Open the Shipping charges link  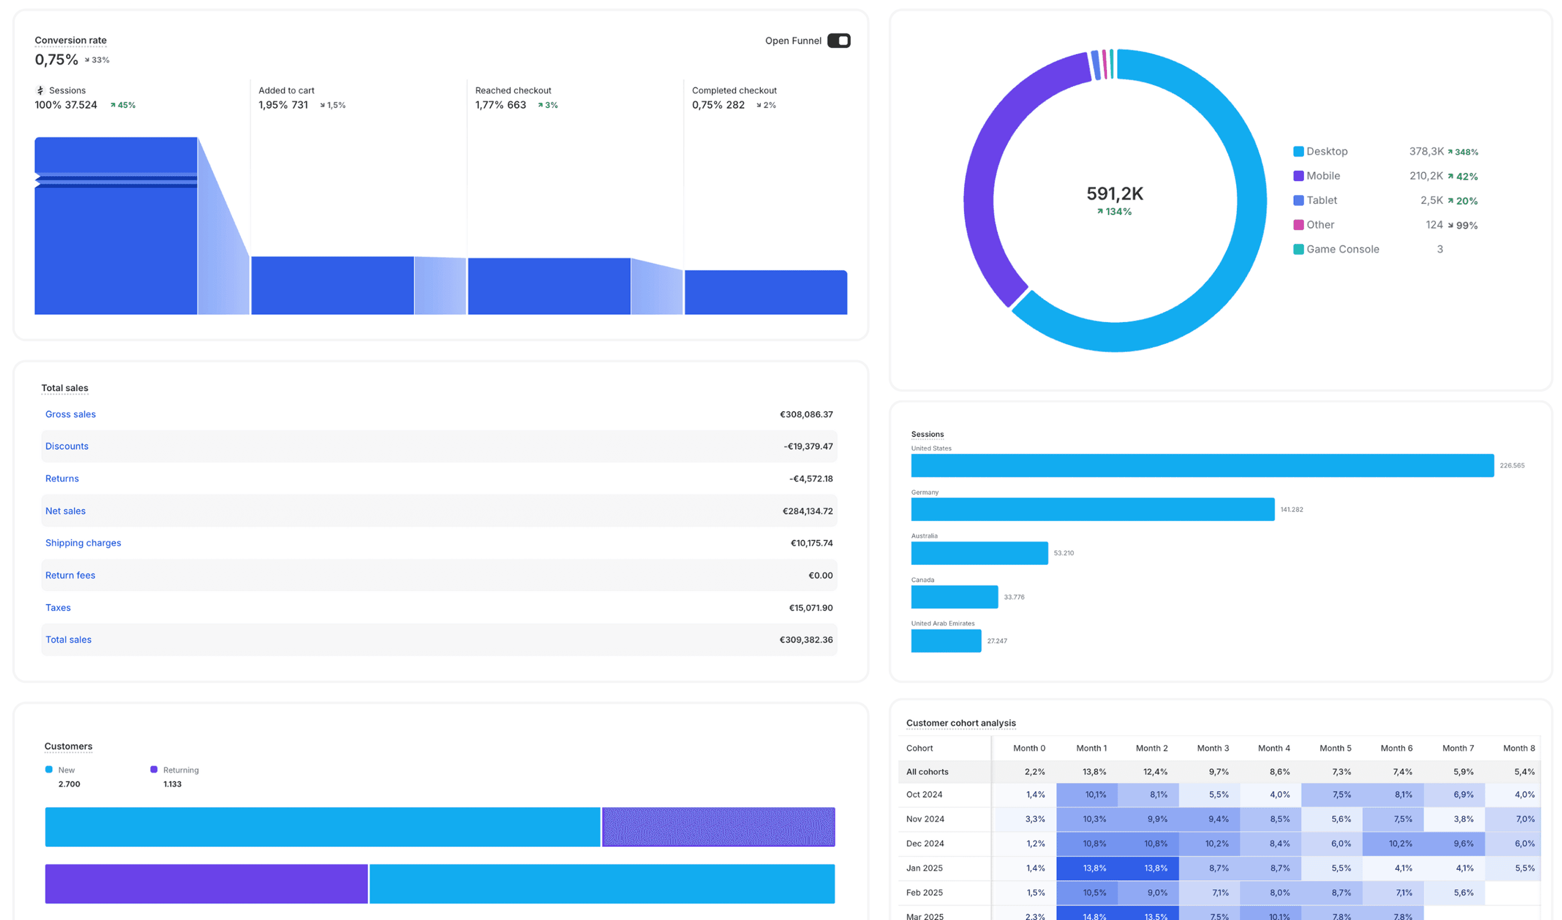[83, 543]
